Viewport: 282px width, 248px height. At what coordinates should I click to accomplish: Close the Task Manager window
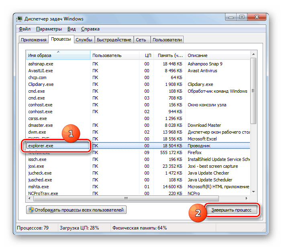(257, 17)
